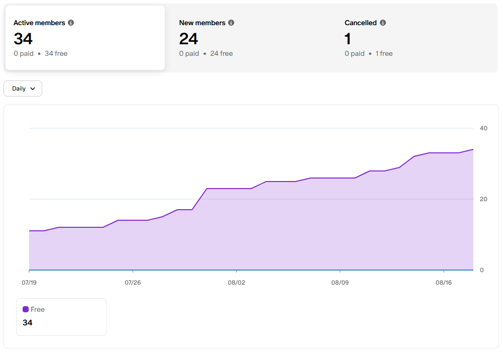
Task: Toggle the Free series legend label
Action: coord(38,309)
